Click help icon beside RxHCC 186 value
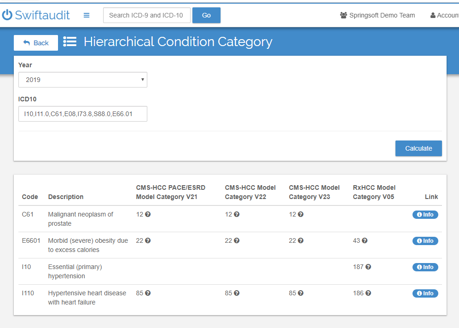459x328 pixels. pyautogui.click(x=368, y=293)
